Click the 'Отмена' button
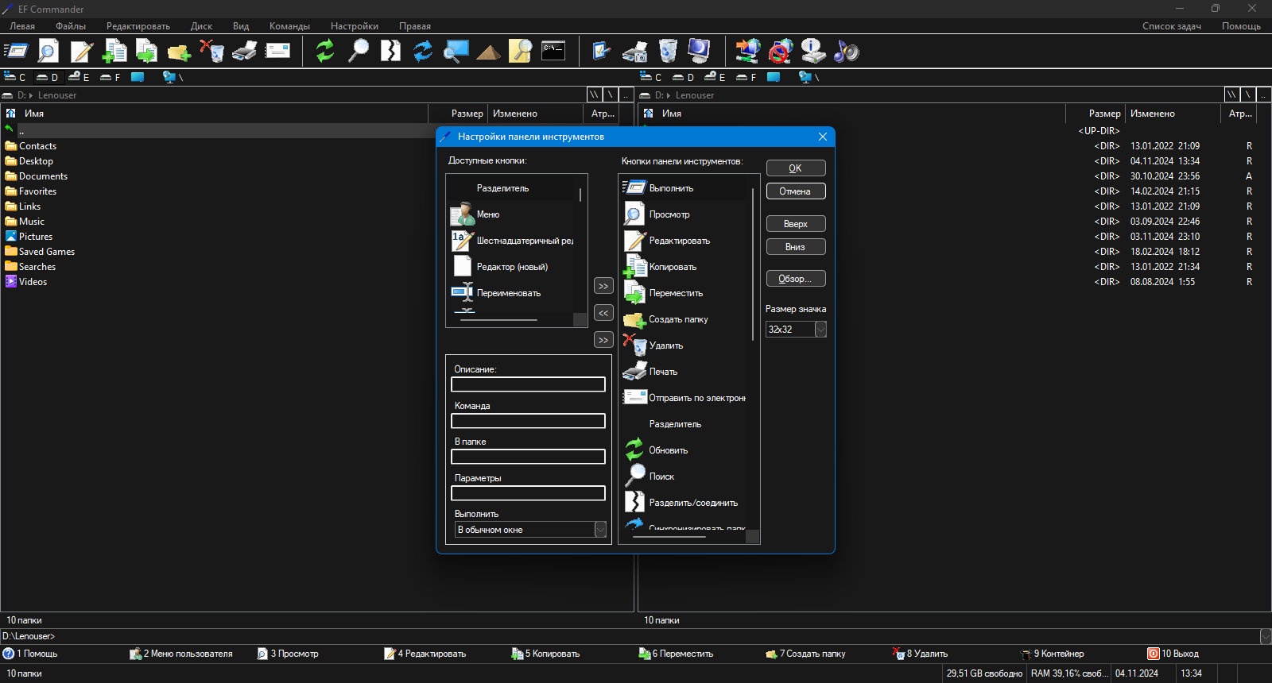 (796, 191)
